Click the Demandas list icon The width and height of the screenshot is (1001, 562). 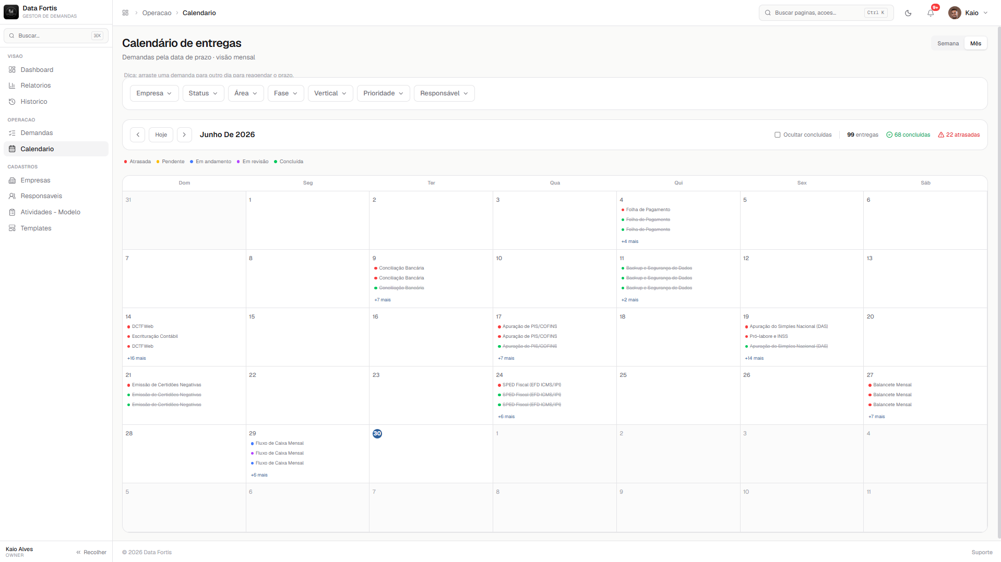[x=12, y=133]
